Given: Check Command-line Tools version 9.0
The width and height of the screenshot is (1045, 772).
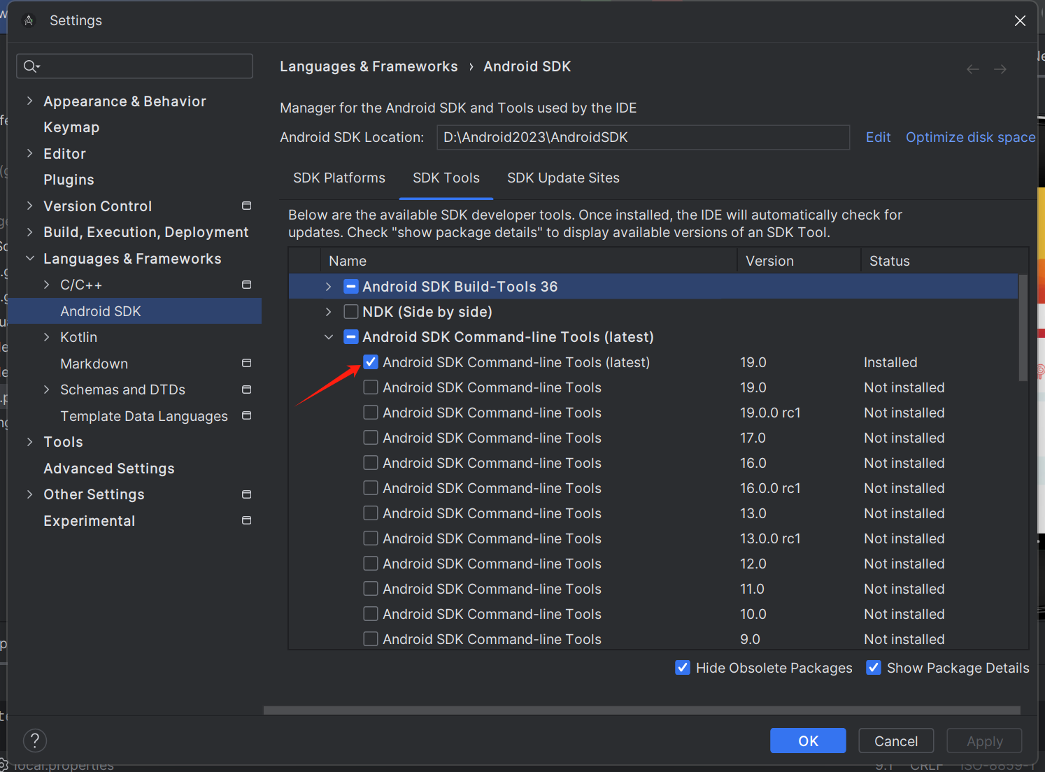Looking at the screenshot, I should pos(371,639).
